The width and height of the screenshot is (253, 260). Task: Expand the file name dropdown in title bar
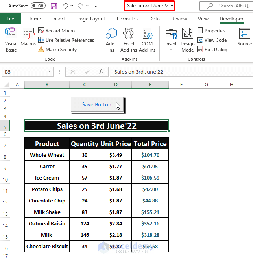coord(172,6)
